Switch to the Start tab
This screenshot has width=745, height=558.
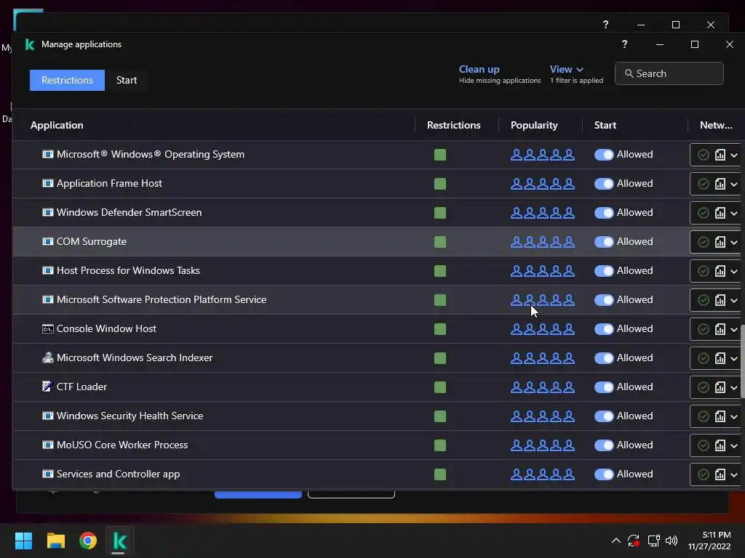(127, 80)
